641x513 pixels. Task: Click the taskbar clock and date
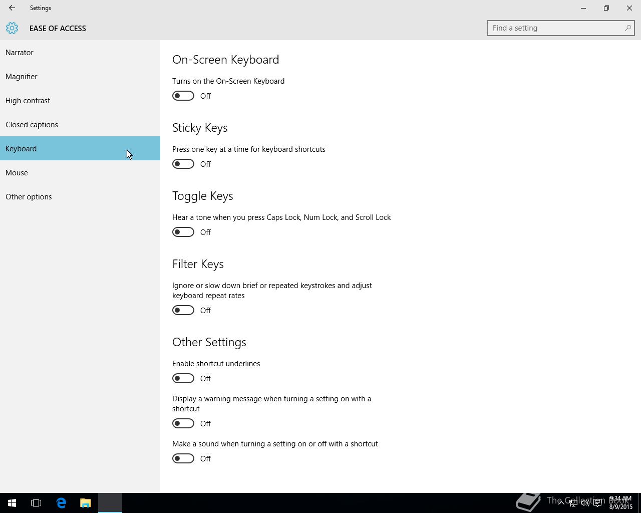[x=620, y=503]
